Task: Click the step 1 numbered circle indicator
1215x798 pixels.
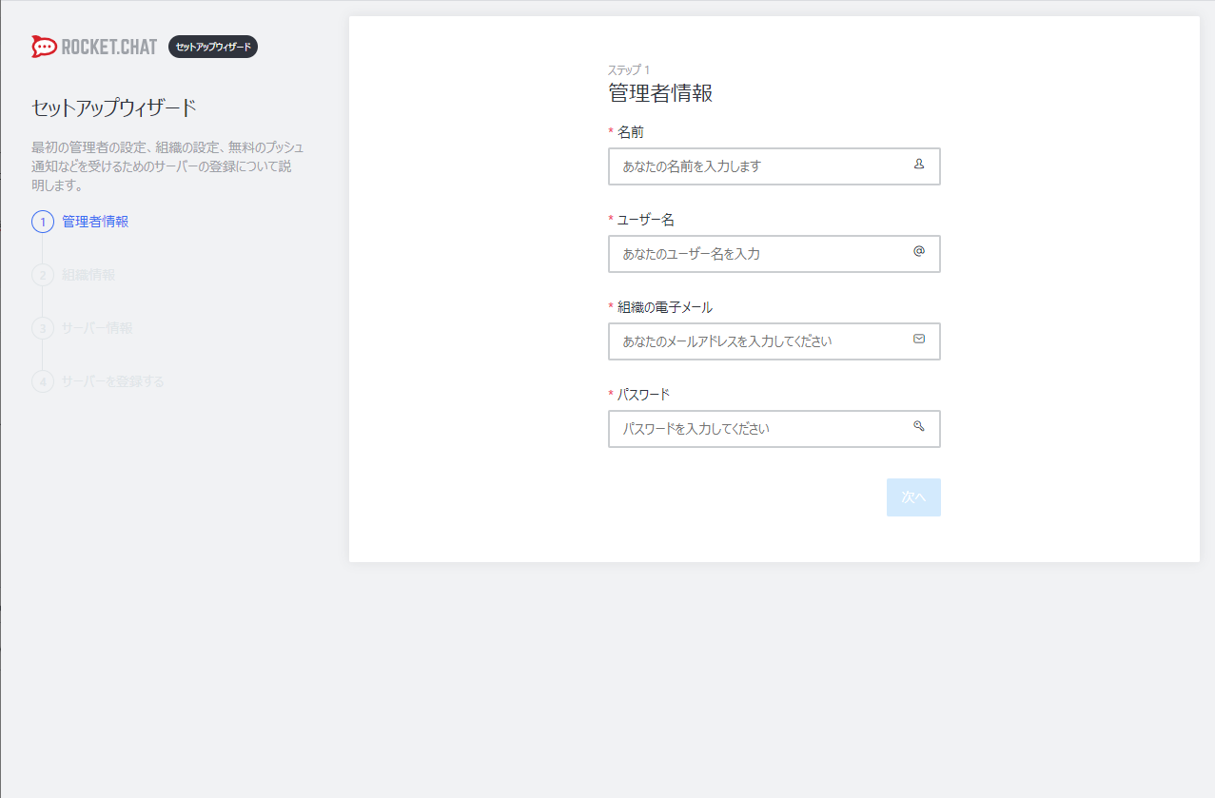Action: 43,221
